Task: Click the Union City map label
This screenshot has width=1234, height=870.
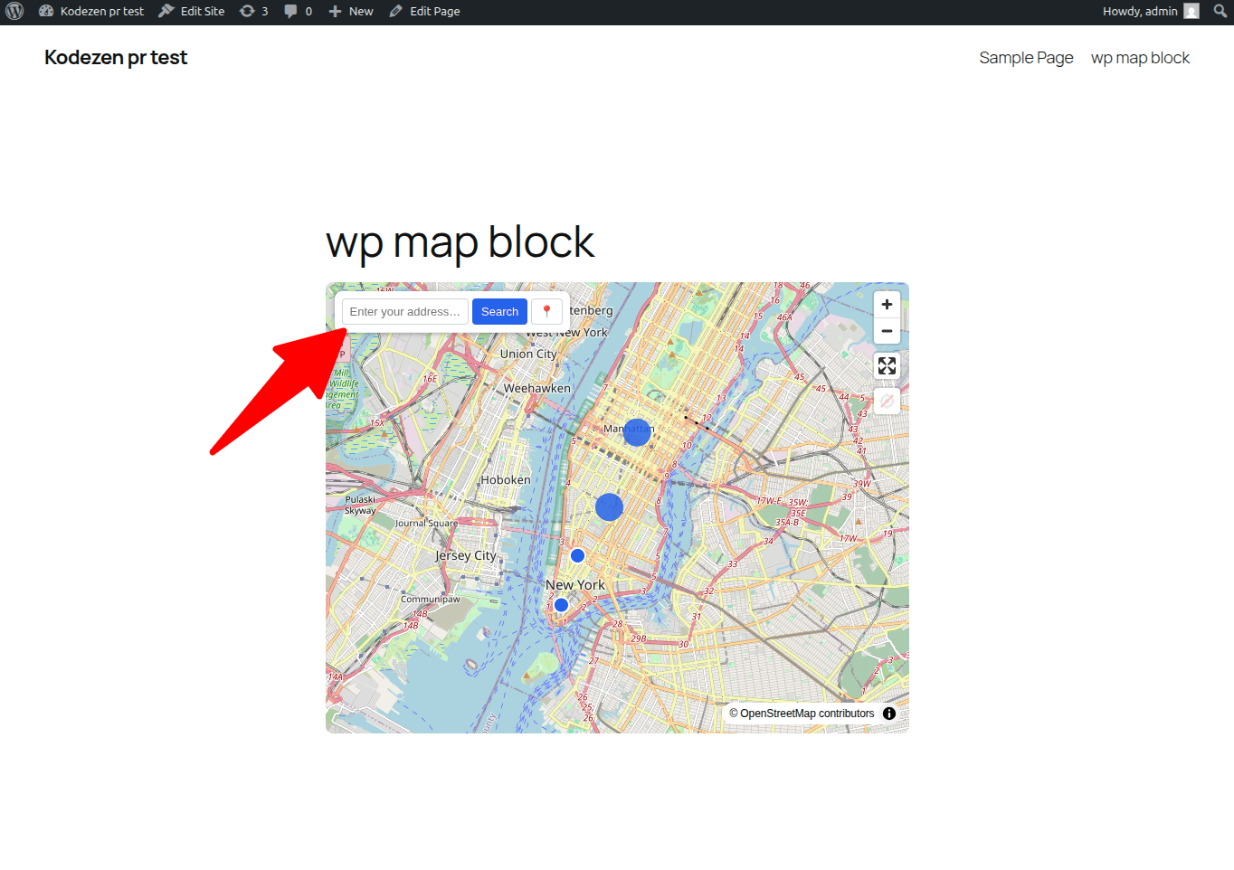Action: pyautogui.click(x=528, y=355)
